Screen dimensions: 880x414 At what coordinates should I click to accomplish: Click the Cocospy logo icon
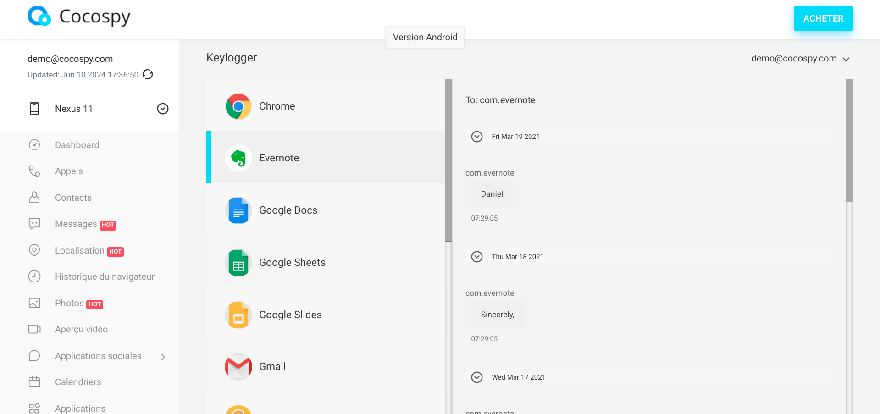[39, 17]
